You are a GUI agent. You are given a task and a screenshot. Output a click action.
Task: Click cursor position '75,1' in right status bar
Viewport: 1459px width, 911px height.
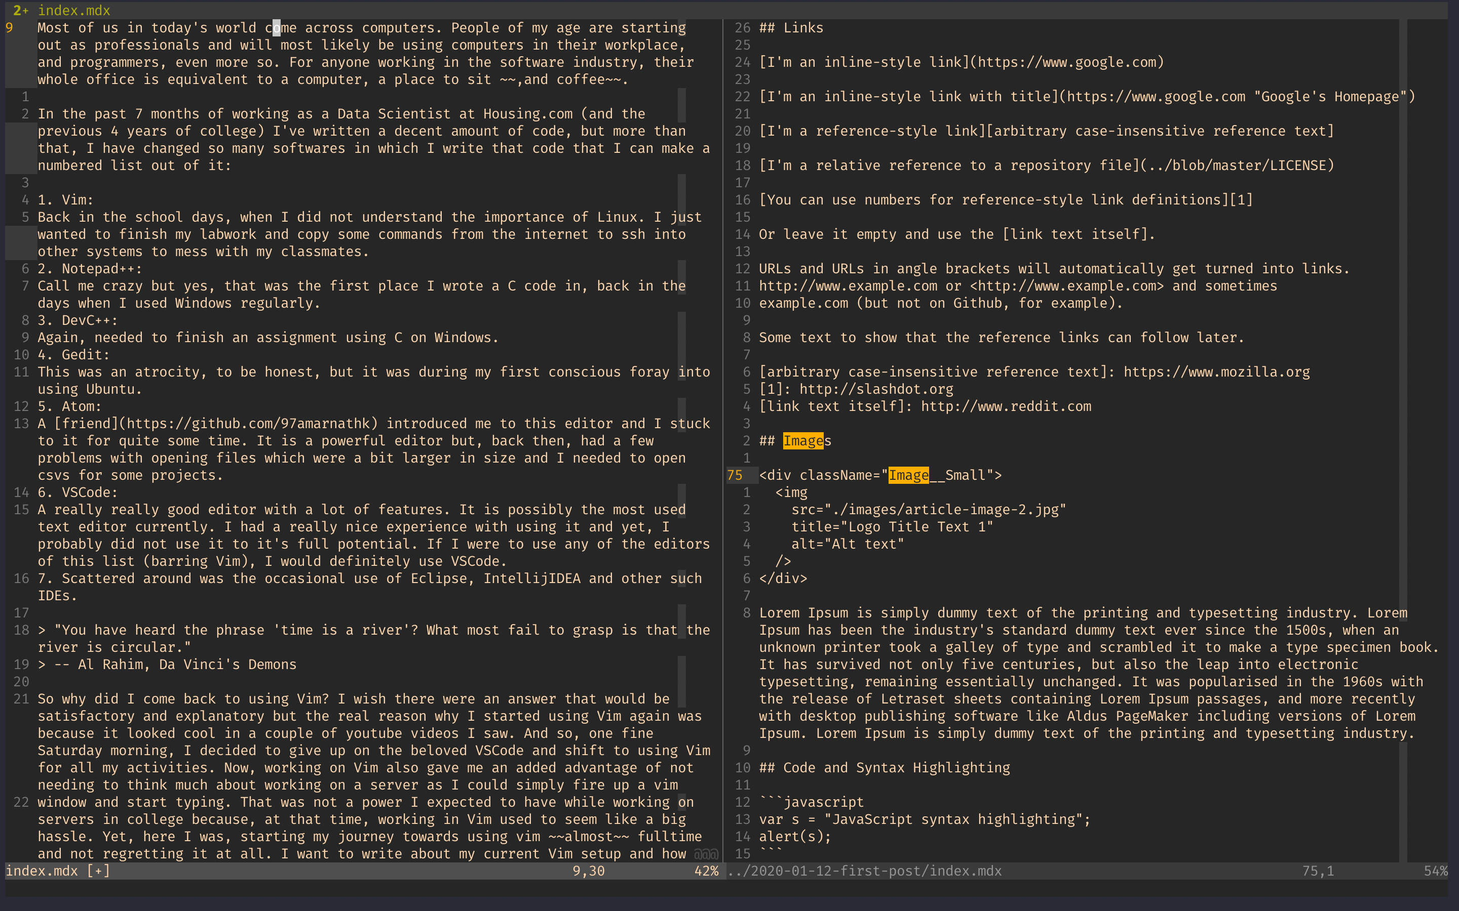pyautogui.click(x=1318, y=871)
